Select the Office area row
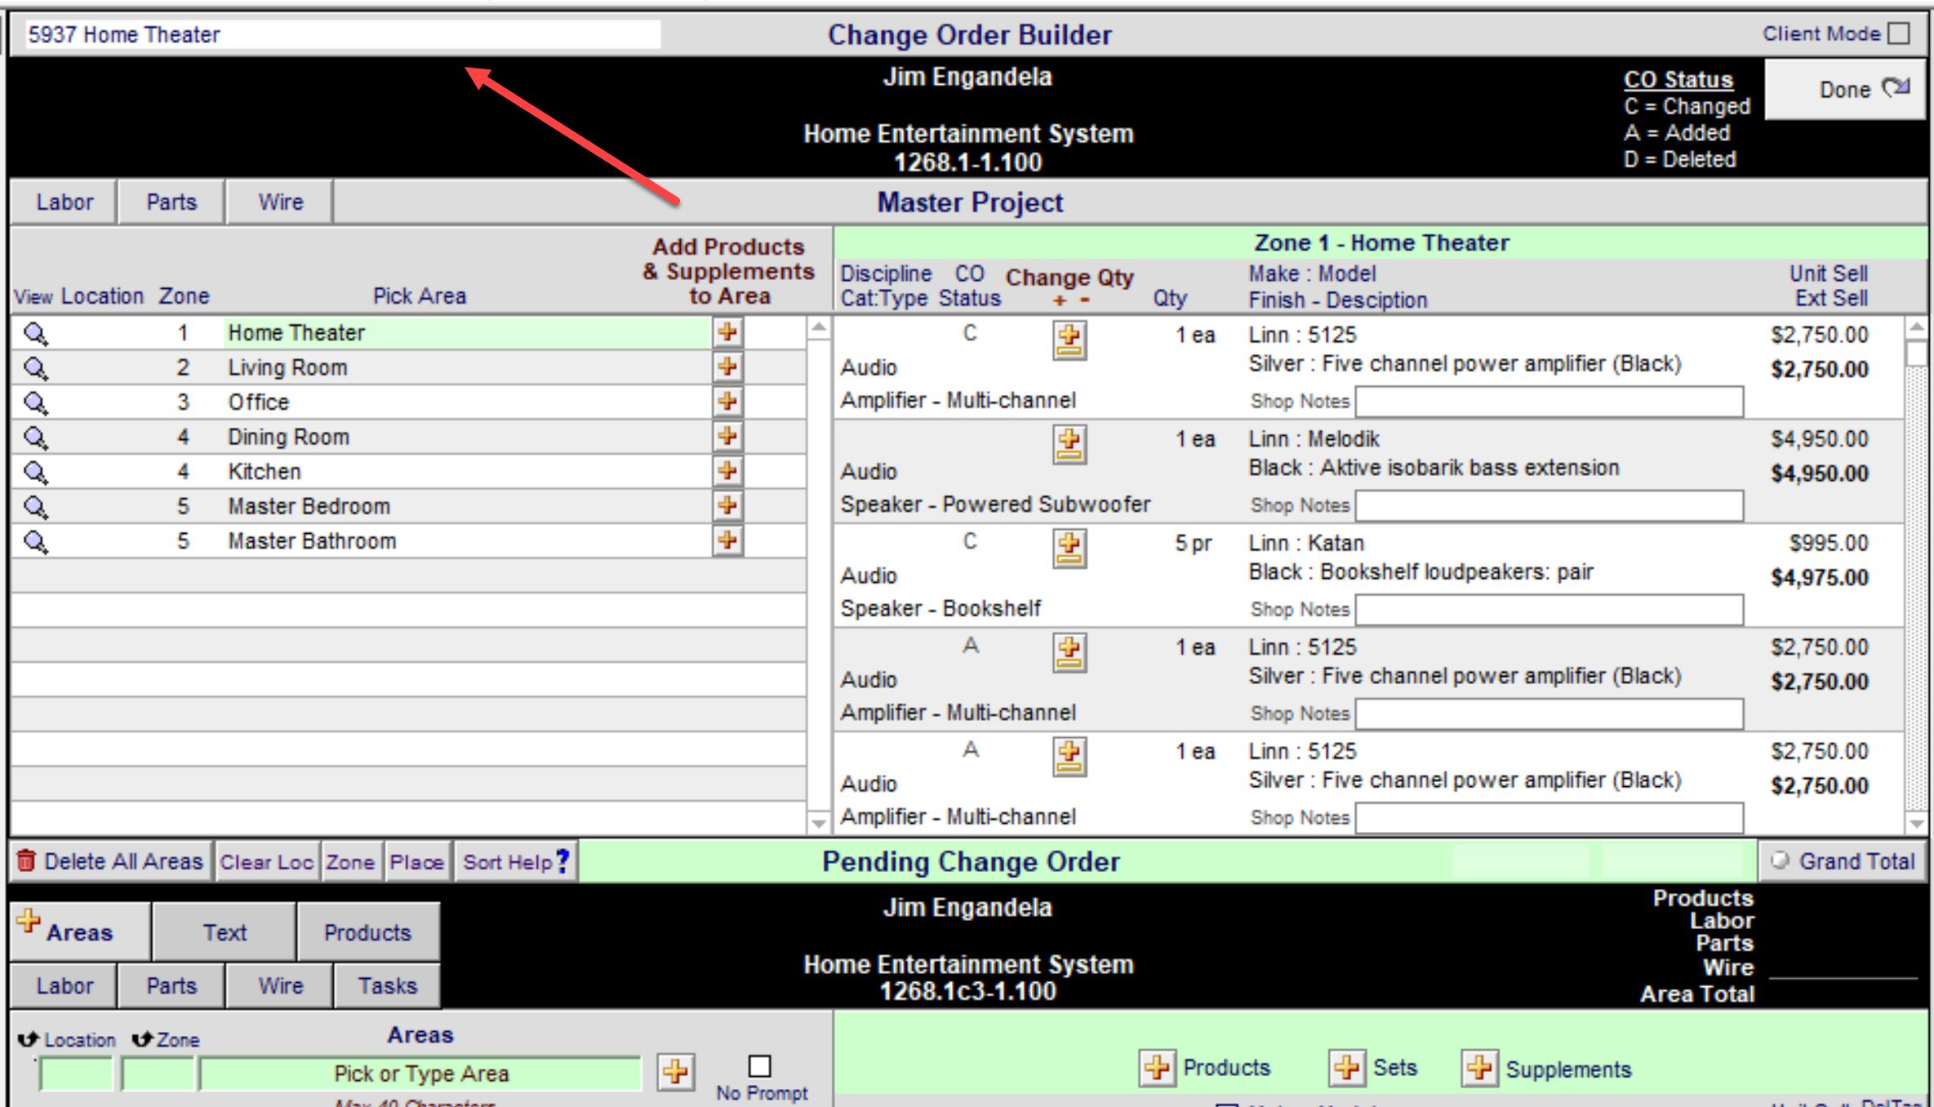 click(x=467, y=402)
